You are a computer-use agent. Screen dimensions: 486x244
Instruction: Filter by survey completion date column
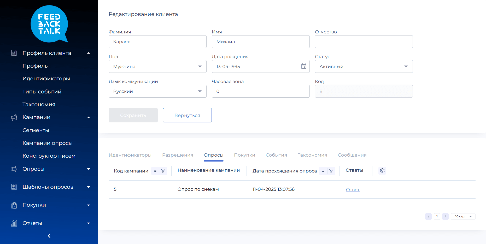331,171
